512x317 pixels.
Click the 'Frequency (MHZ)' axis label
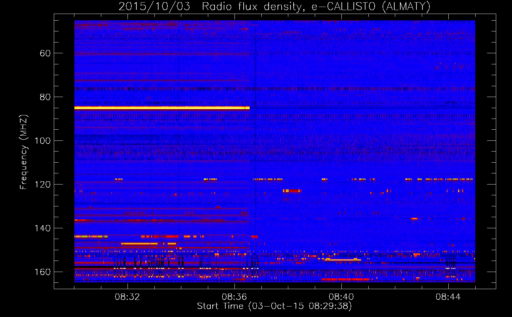pos(24,152)
